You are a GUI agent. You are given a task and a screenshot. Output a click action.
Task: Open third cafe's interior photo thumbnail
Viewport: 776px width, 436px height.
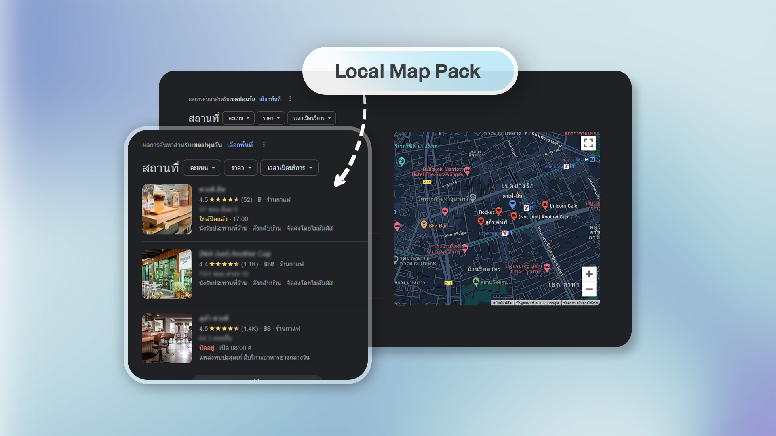tap(167, 338)
